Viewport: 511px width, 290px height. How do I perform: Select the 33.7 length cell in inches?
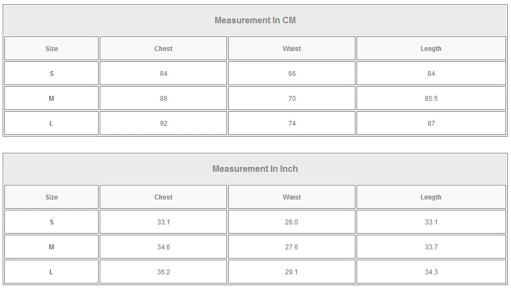(431, 247)
